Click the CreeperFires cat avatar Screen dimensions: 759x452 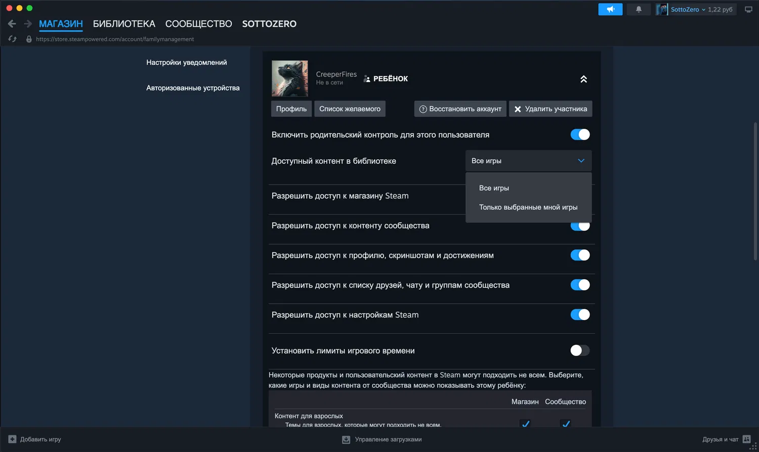(x=290, y=78)
